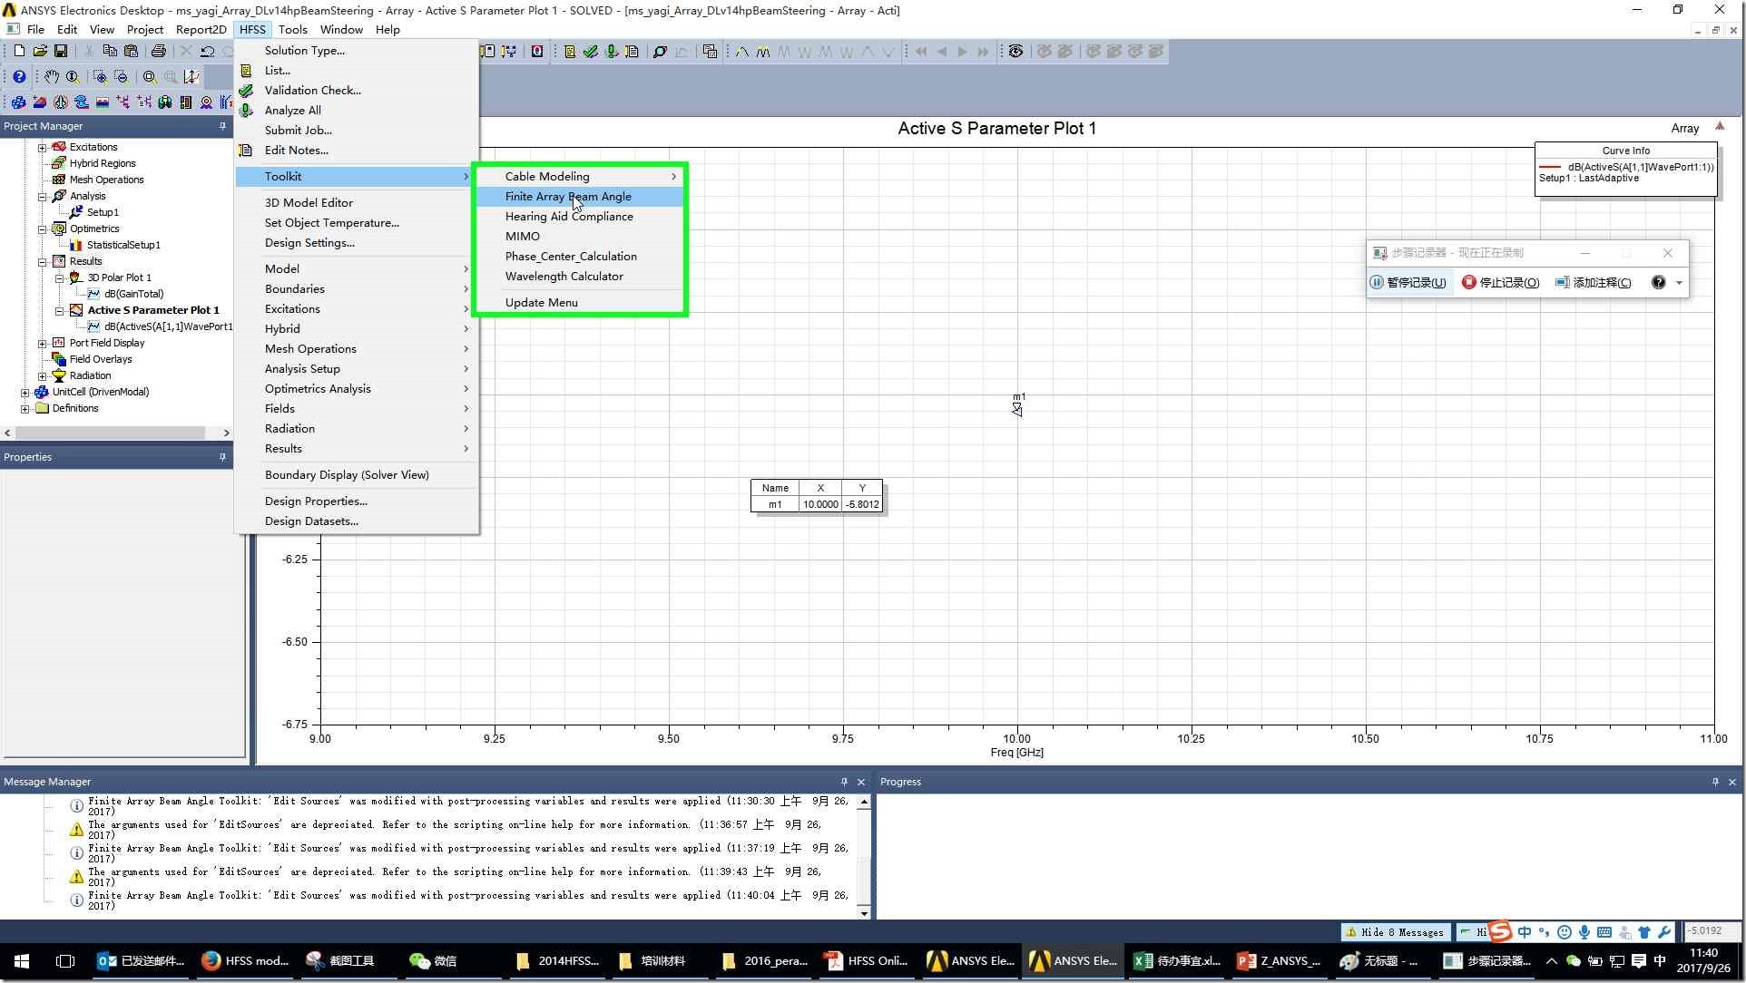Select Mesh Operations tree item

[106, 180]
